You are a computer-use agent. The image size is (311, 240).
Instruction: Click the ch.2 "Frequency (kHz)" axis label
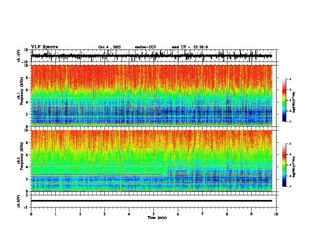coord(22,156)
